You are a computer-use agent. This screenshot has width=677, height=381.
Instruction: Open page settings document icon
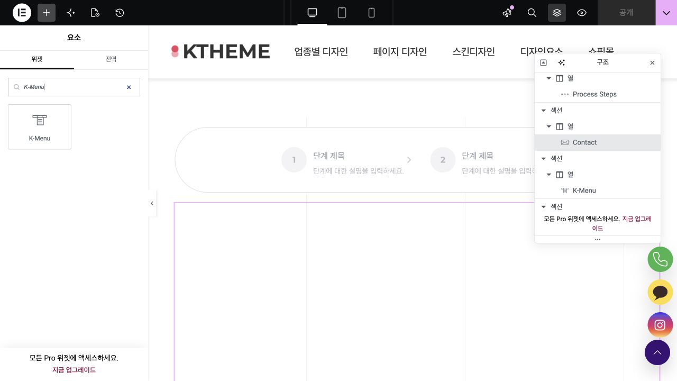coord(95,13)
